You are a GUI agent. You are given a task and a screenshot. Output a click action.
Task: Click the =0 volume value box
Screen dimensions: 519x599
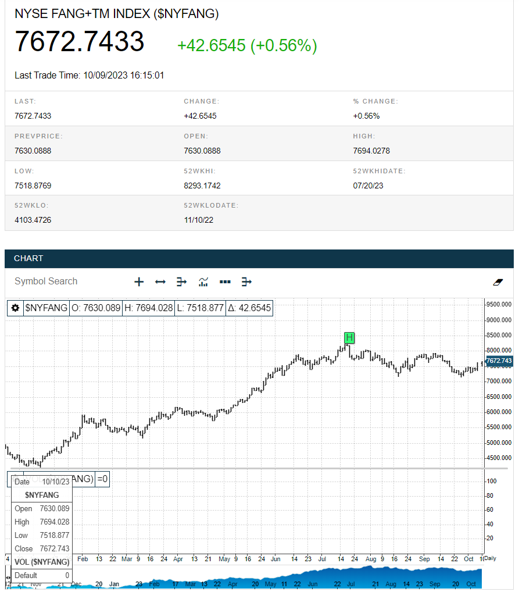(x=102, y=479)
